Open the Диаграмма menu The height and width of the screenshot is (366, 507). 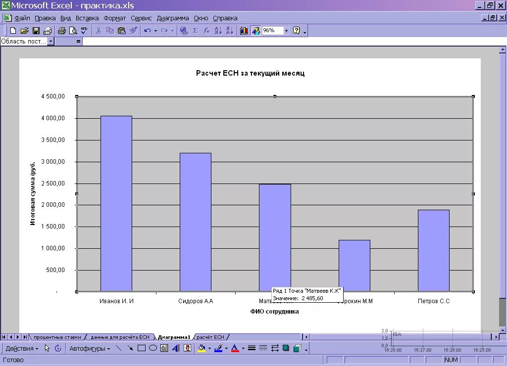point(173,18)
